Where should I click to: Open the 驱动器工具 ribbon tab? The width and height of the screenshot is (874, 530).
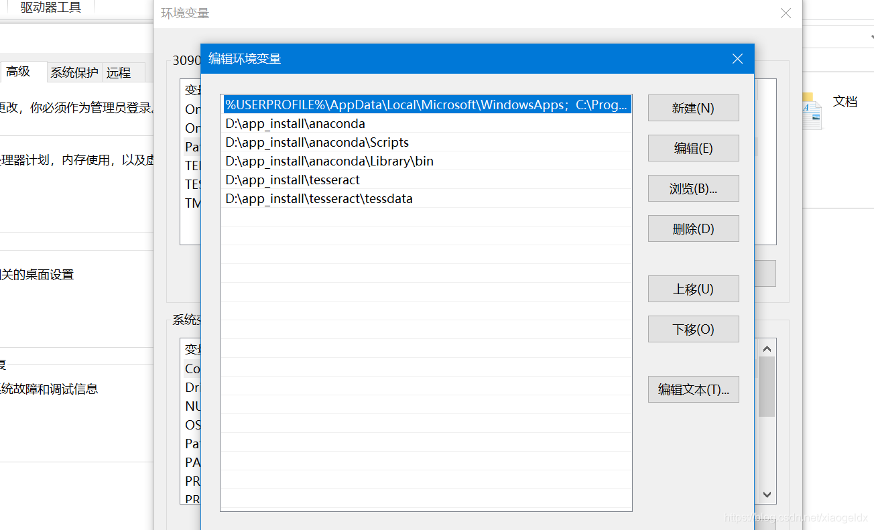(x=51, y=7)
